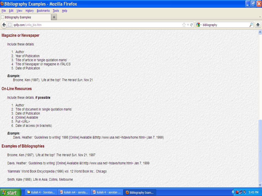Click the volume speaker tray icon

(x=244, y=192)
